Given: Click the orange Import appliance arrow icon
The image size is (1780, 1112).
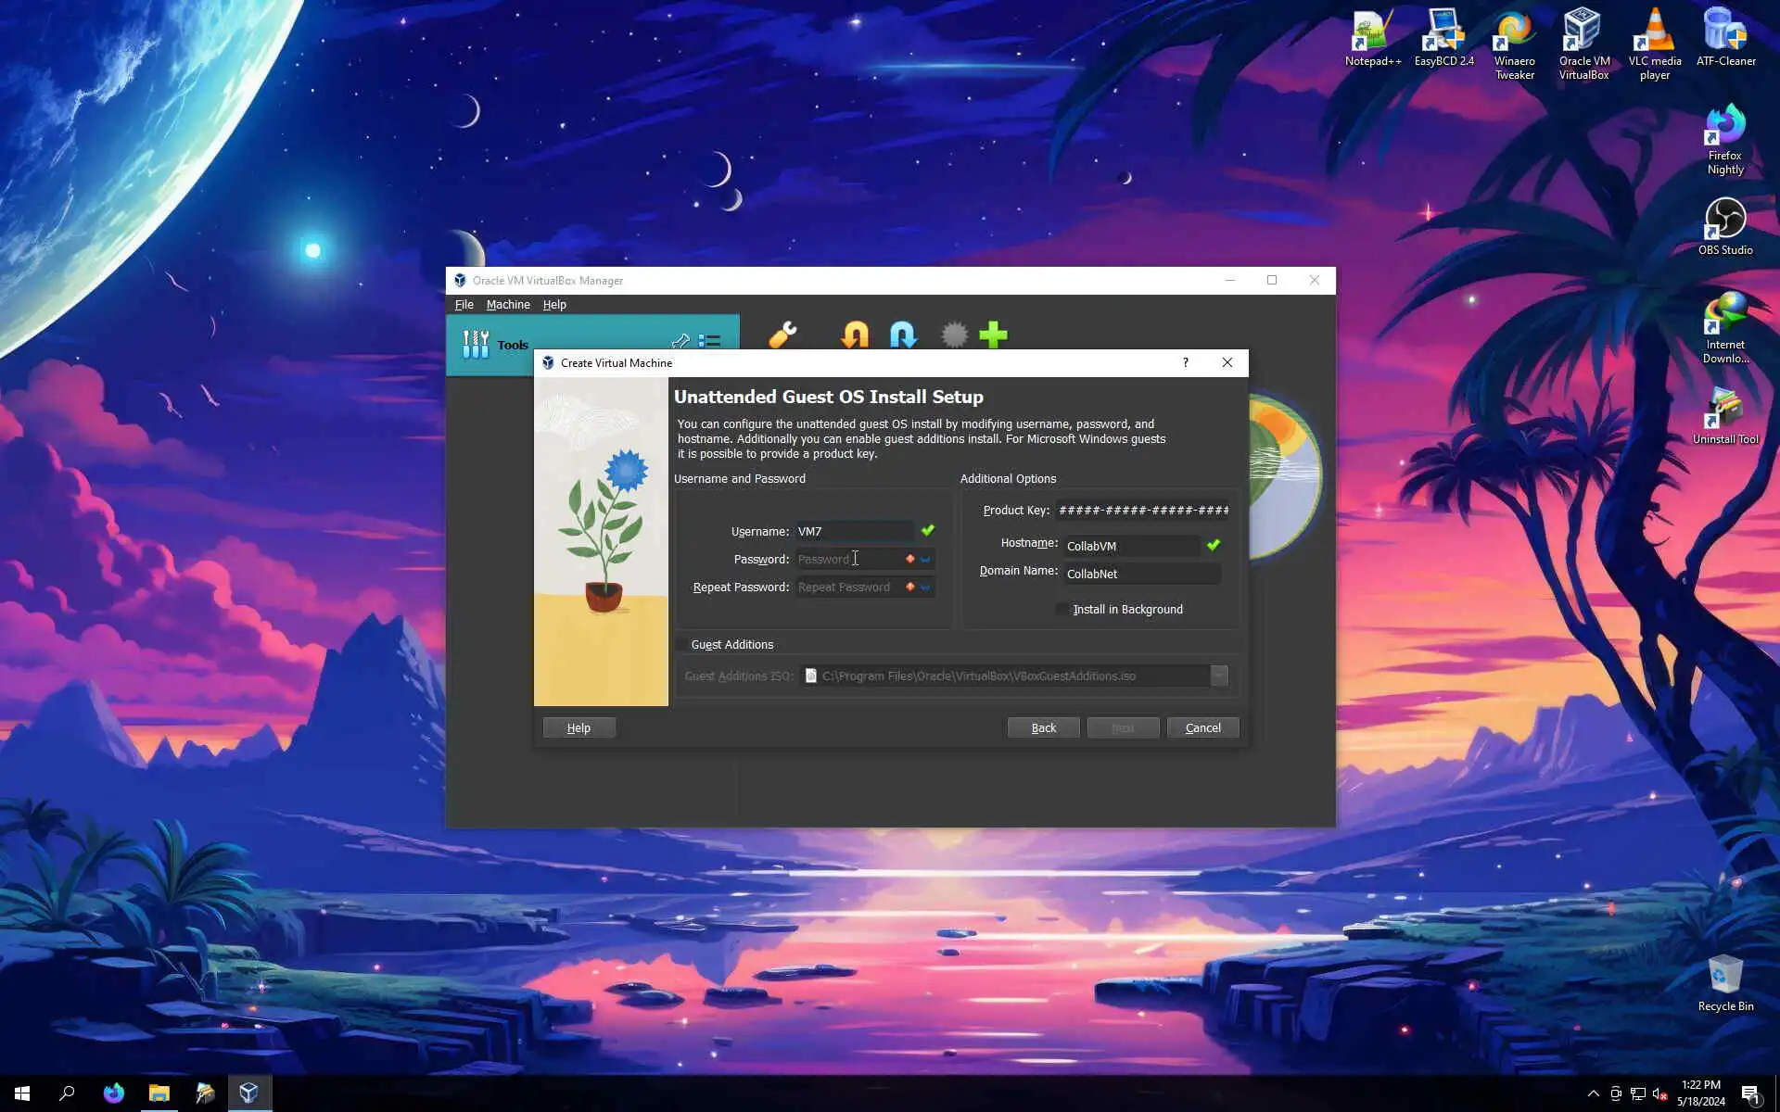Looking at the screenshot, I should [x=855, y=335].
